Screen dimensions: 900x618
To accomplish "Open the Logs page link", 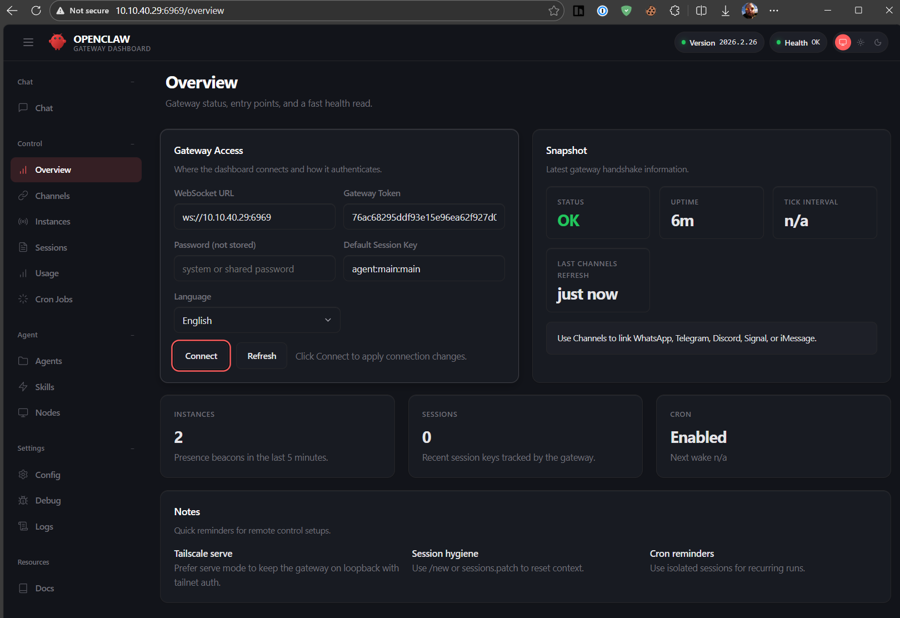I will [76, 526].
